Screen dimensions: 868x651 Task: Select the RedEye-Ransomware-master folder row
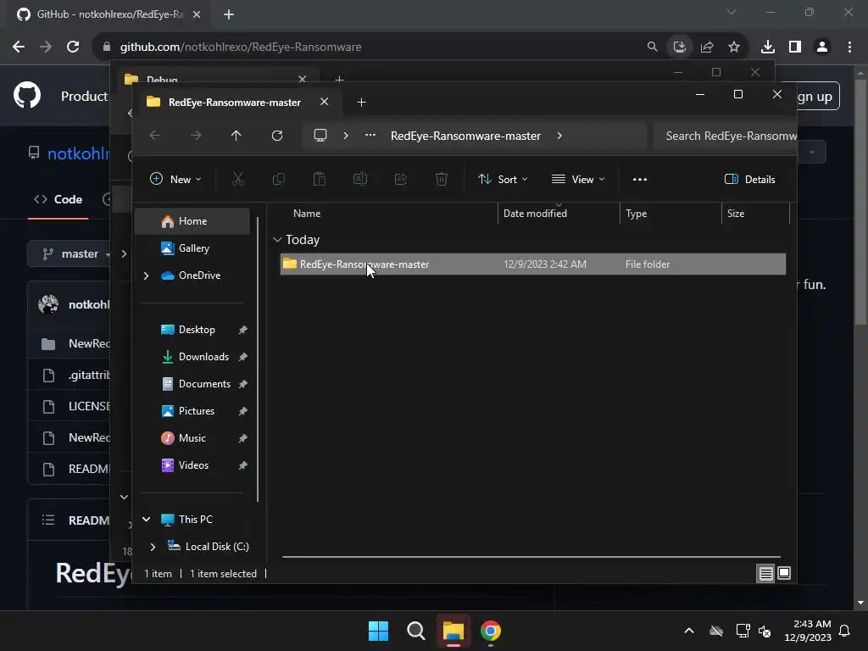coord(532,264)
